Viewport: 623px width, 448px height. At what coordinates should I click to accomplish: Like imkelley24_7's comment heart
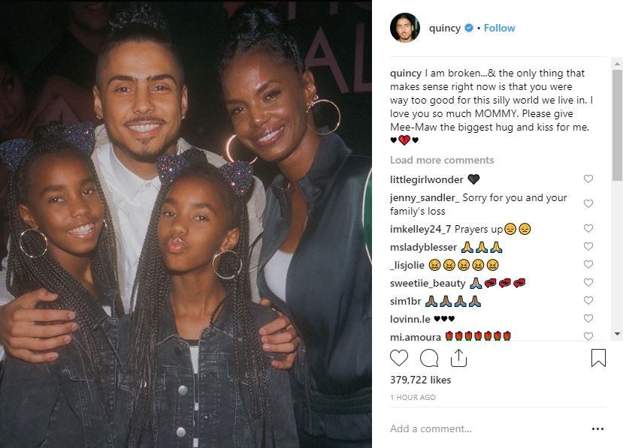(588, 229)
